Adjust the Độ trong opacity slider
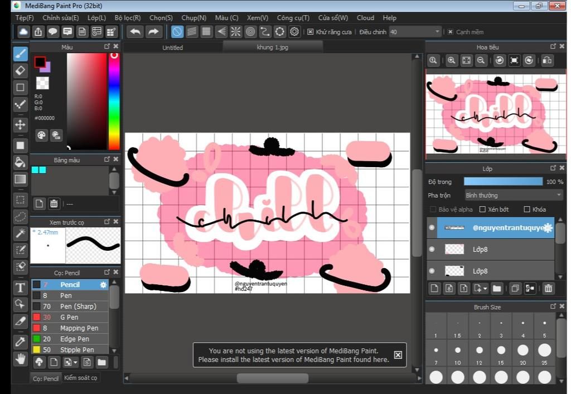The width and height of the screenshot is (571, 394). pyautogui.click(x=503, y=182)
